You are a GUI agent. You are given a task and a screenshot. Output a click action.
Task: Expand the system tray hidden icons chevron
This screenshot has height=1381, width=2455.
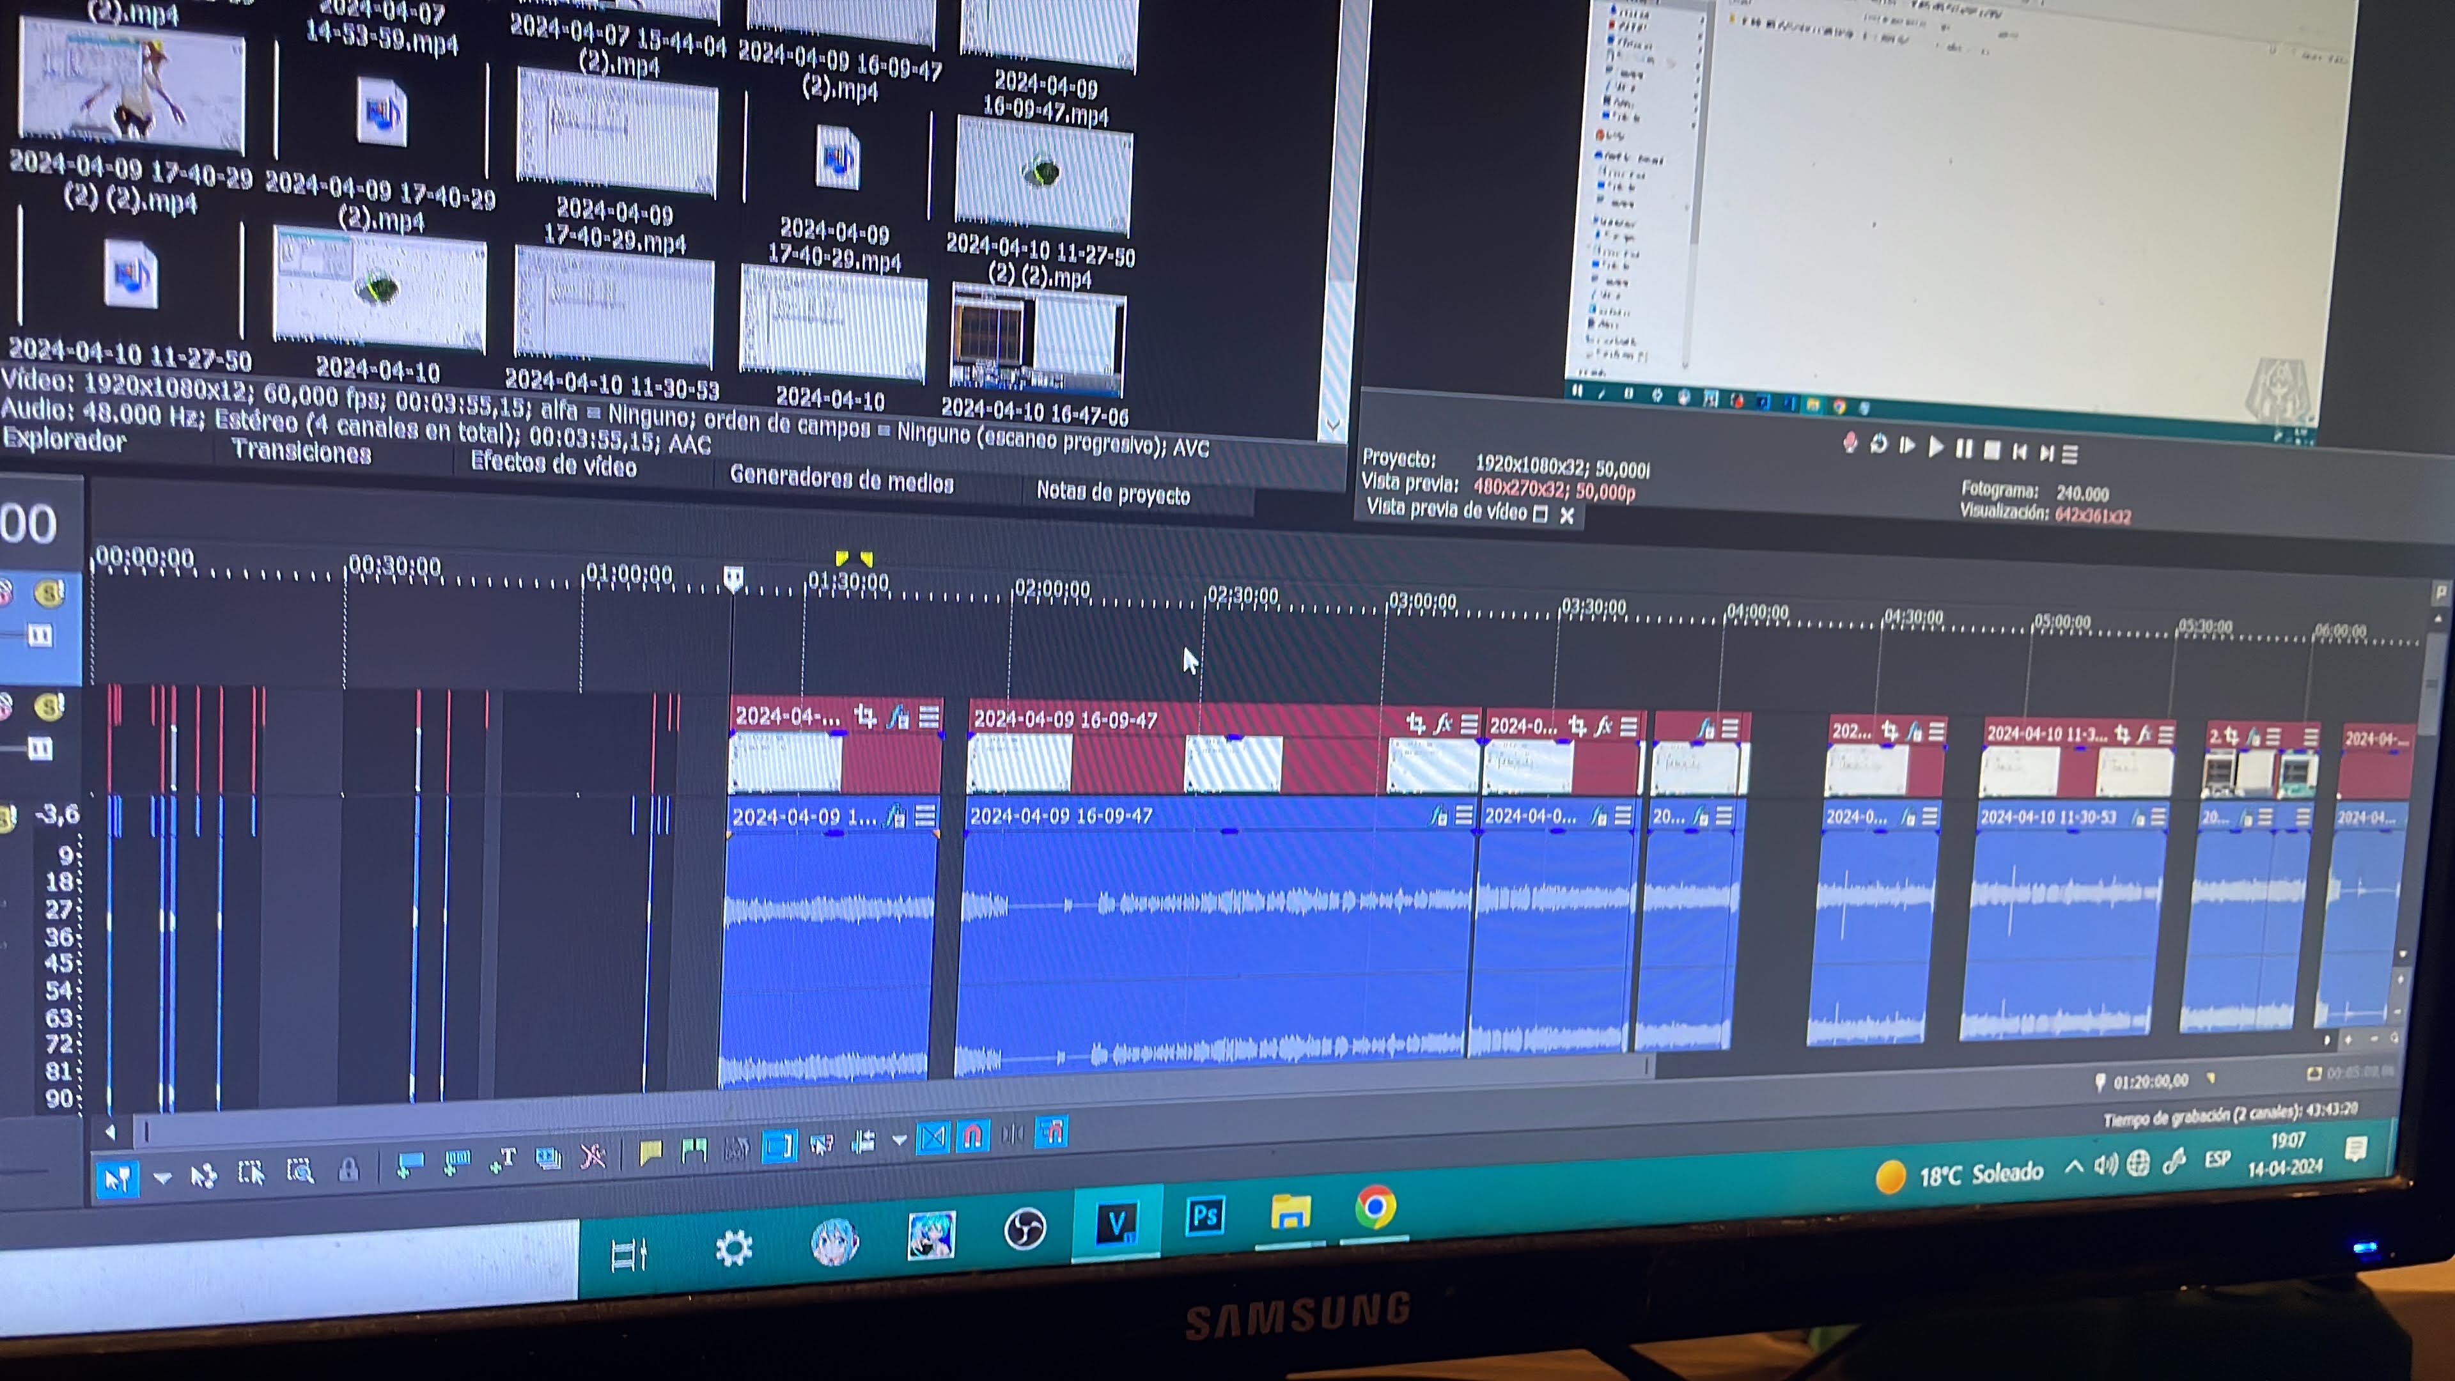2073,1167
